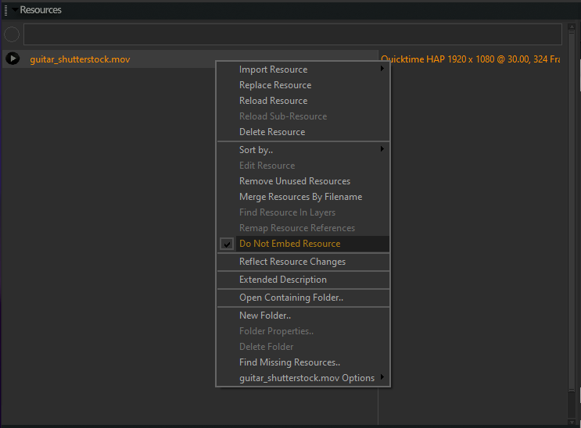Select New Folder..
The image size is (581, 428).
pos(303,316)
